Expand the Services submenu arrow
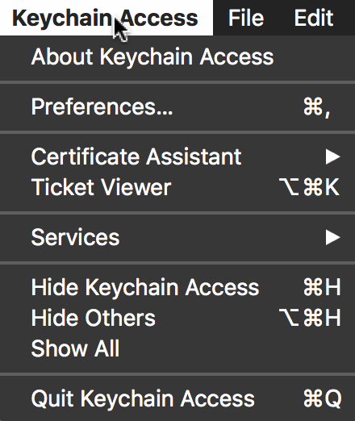Screen dimensions: 355x421 click(332, 237)
